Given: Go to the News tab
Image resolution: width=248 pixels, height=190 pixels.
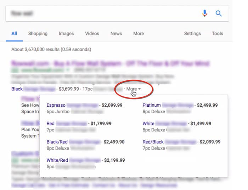Looking at the screenshot, I should [x=116, y=34].
